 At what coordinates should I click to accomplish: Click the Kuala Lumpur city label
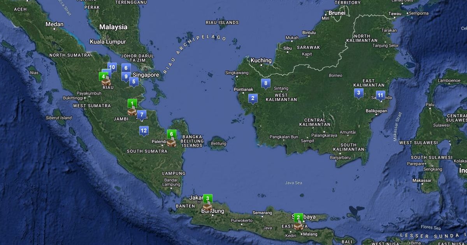coord(108,42)
